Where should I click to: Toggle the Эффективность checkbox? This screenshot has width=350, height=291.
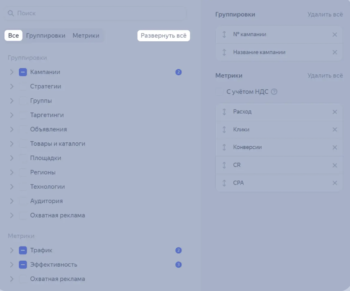point(23,265)
